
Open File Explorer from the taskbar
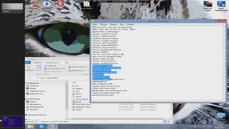[30, 126]
